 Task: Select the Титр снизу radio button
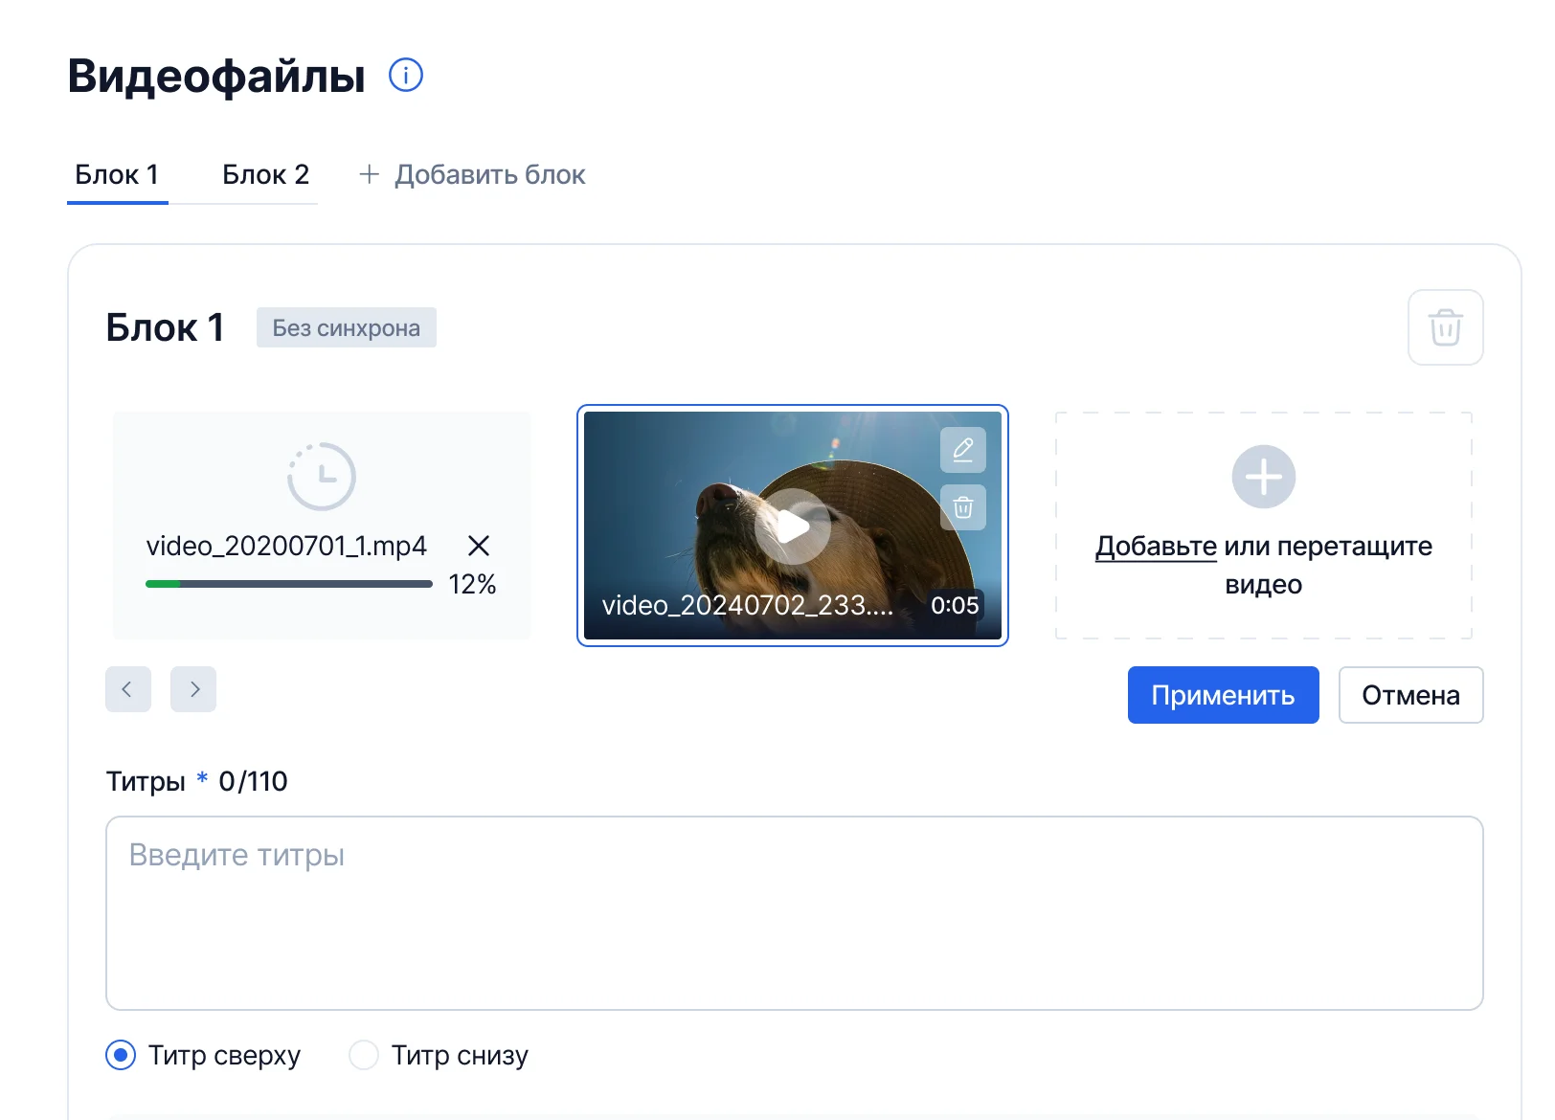coord(364,1055)
